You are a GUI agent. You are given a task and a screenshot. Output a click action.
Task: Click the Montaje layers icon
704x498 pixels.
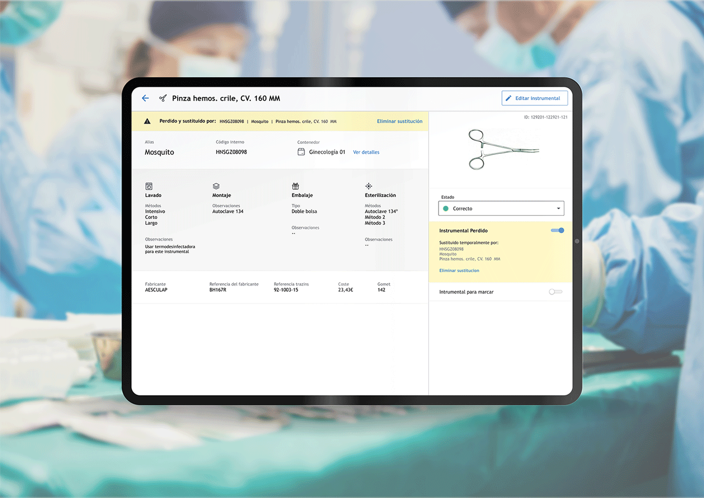tap(216, 186)
